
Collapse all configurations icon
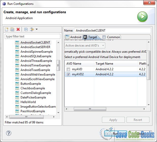(x=26, y=30)
